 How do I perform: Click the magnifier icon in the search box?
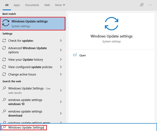click(4, 127)
